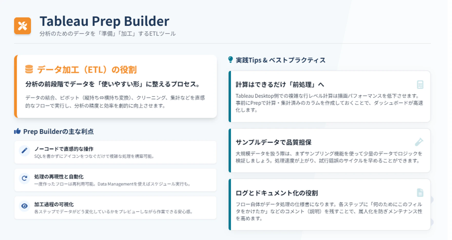Click the document icon in ログとドキュメント化の役割 card
Screen dimensions: 452x240
coord(420,193)
